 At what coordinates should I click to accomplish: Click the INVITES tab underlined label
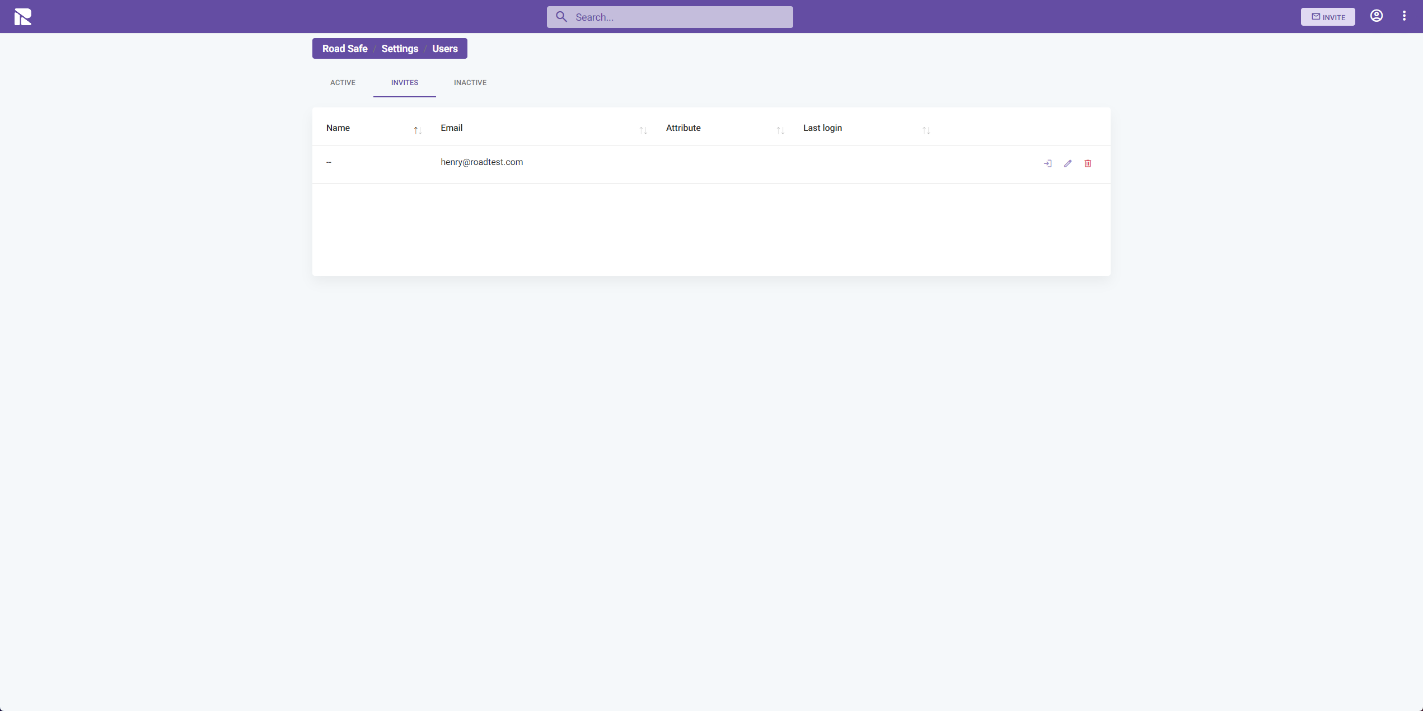pos(404,83)
